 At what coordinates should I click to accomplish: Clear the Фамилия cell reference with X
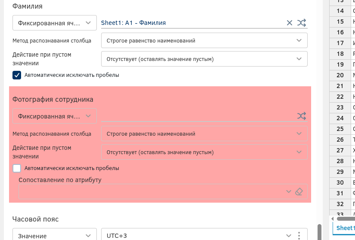coord(290,23)
